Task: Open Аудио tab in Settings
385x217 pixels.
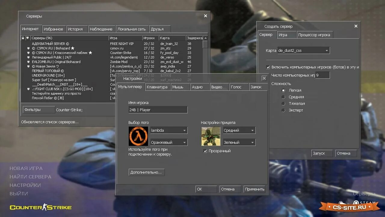Action: click(199, 87)
